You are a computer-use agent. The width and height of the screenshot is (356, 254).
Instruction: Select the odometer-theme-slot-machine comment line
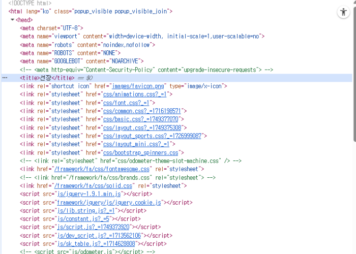pyautogui.click(x=131, y=161)
